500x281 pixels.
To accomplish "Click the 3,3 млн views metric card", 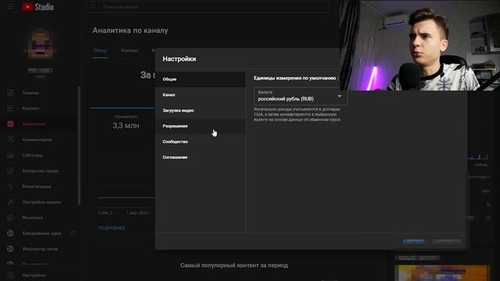I will click(126, 123).
